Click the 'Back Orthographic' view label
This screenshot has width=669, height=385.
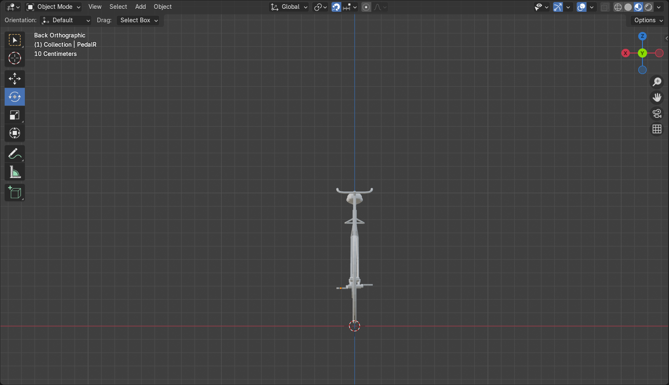[x=60, y=35]
